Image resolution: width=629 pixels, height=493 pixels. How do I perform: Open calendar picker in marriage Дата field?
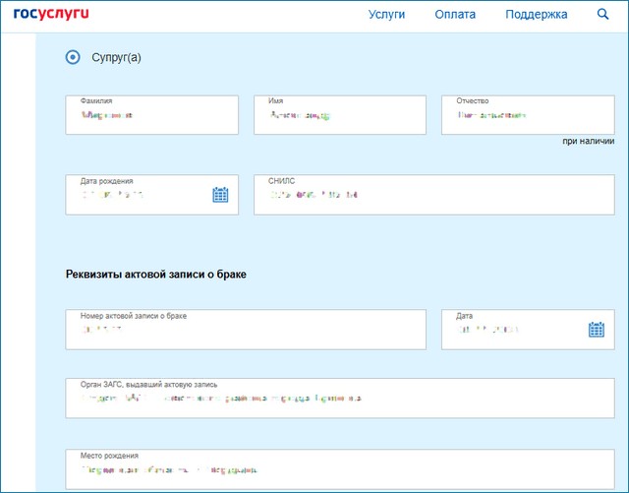(597, 330)
